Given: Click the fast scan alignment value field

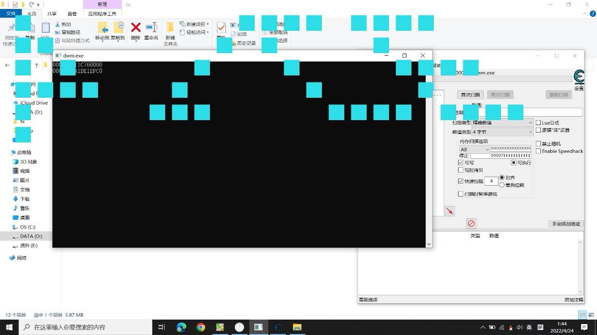Looking at the screenshot, I should (491, 181).
